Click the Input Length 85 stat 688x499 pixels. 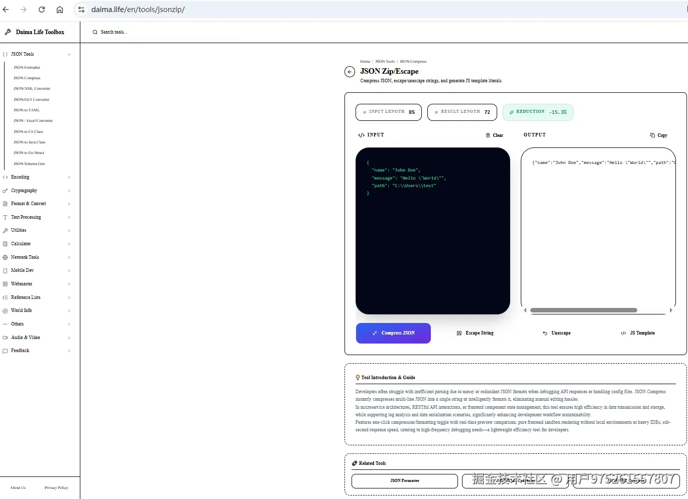pos(389,112)
